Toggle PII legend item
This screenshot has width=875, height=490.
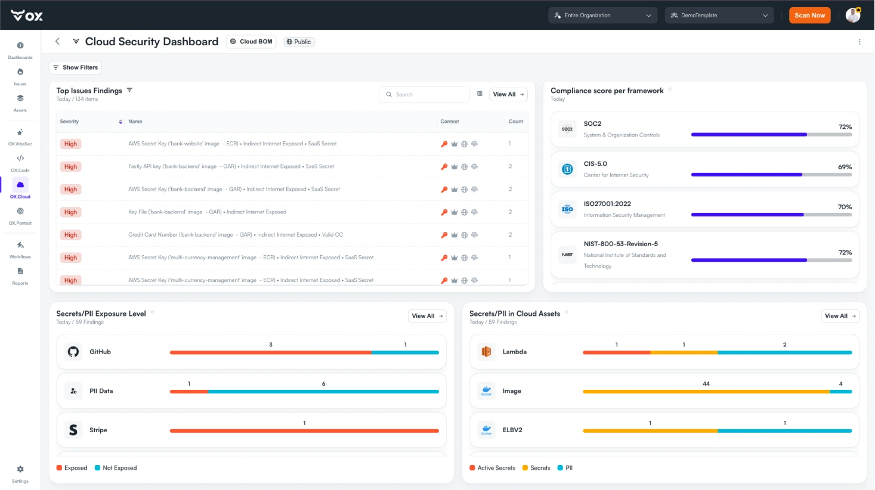click(565, 468)
